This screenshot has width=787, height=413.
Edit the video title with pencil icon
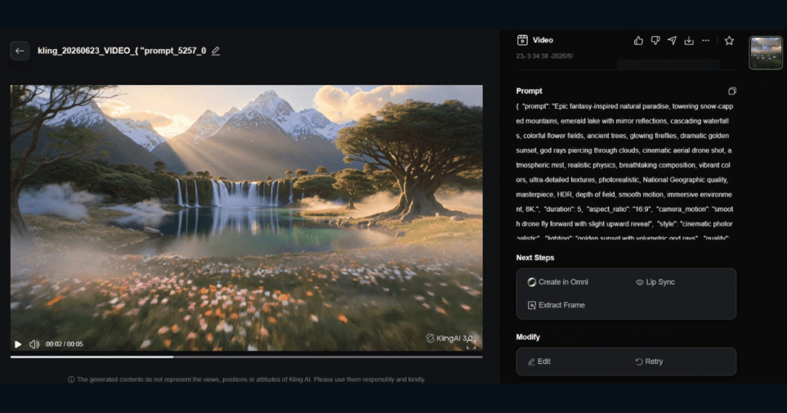tap(215, 51)
